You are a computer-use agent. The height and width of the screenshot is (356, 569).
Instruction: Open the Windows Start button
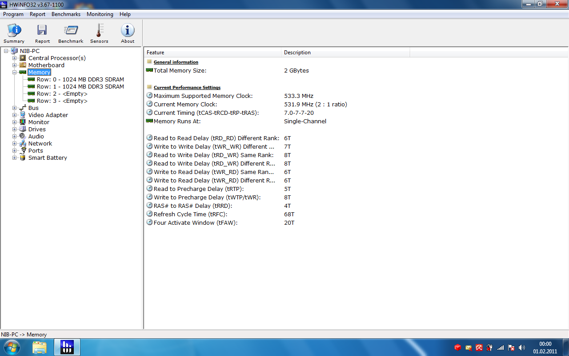(x=12, y=347)
